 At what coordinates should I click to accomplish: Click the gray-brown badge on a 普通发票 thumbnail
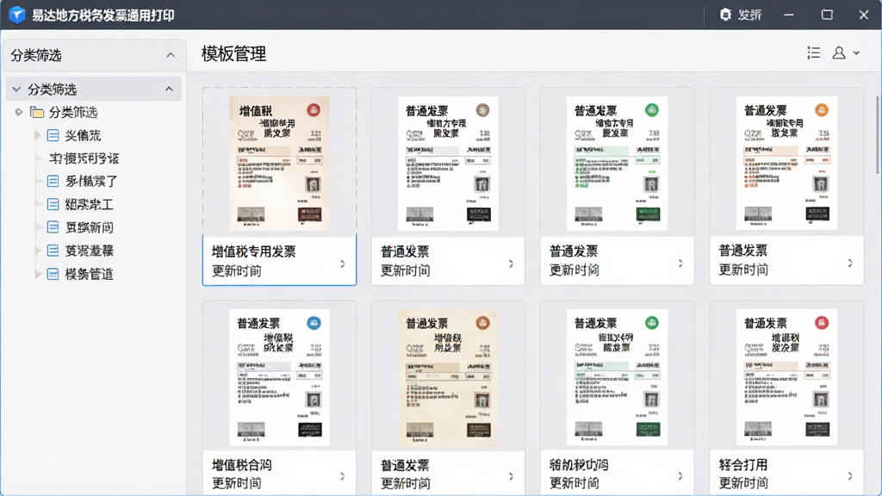click(x=482, y=109)
